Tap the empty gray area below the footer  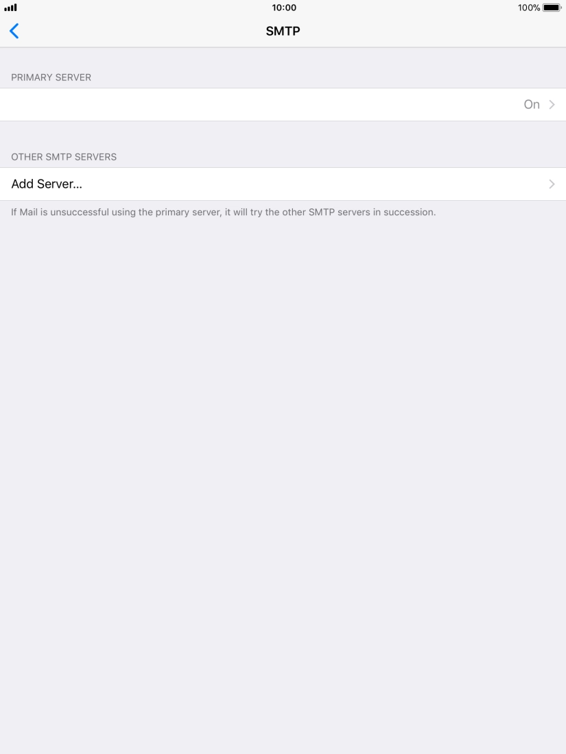[283, 481]
